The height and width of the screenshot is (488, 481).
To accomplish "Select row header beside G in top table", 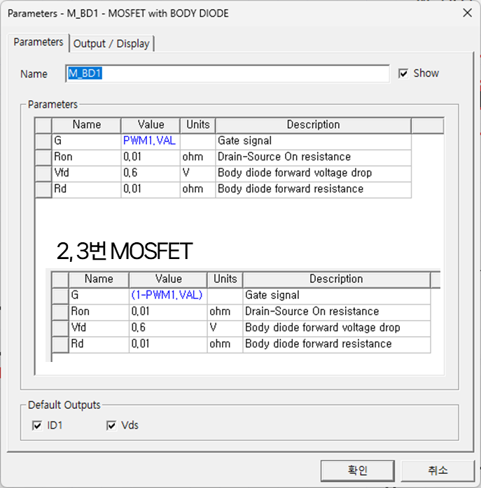I will click(43, 141).
